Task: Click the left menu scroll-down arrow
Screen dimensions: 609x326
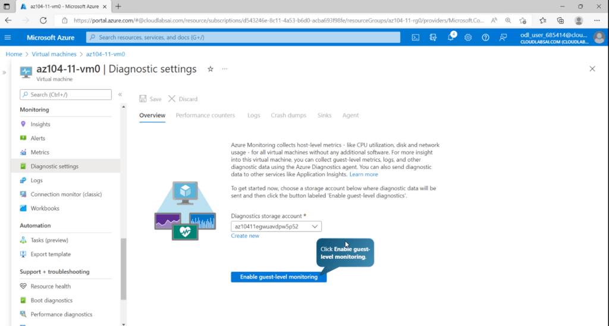Action: click(124, 324)
